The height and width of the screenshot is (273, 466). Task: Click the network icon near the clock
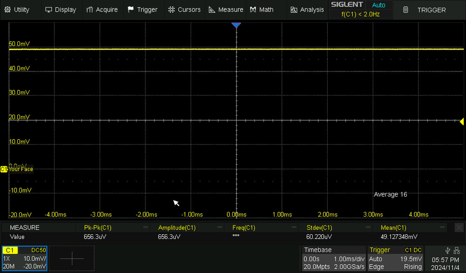click(x=457, y=250)
